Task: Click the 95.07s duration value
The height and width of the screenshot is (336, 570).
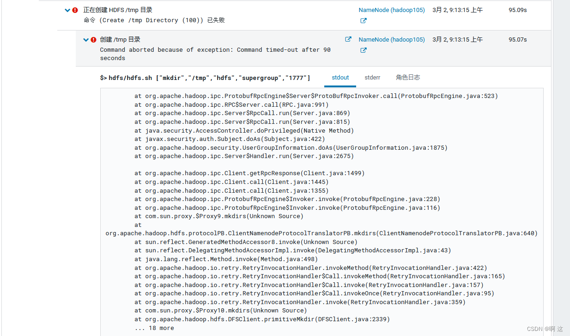Action: (x=517, y=40)
